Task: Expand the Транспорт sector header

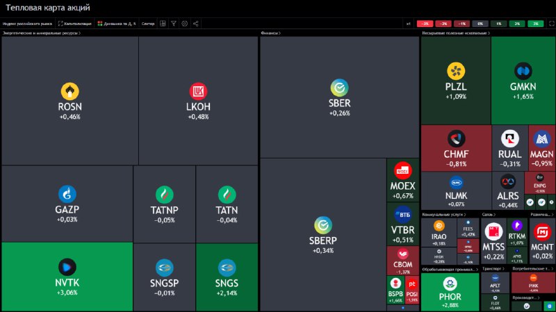Action: 493,269
